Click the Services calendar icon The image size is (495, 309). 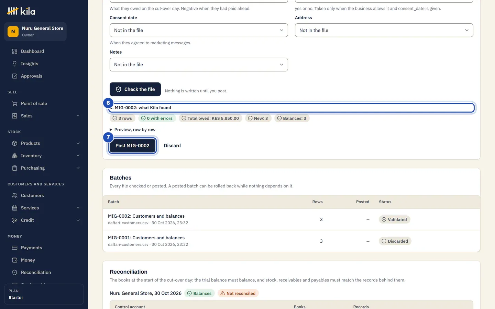14,208
